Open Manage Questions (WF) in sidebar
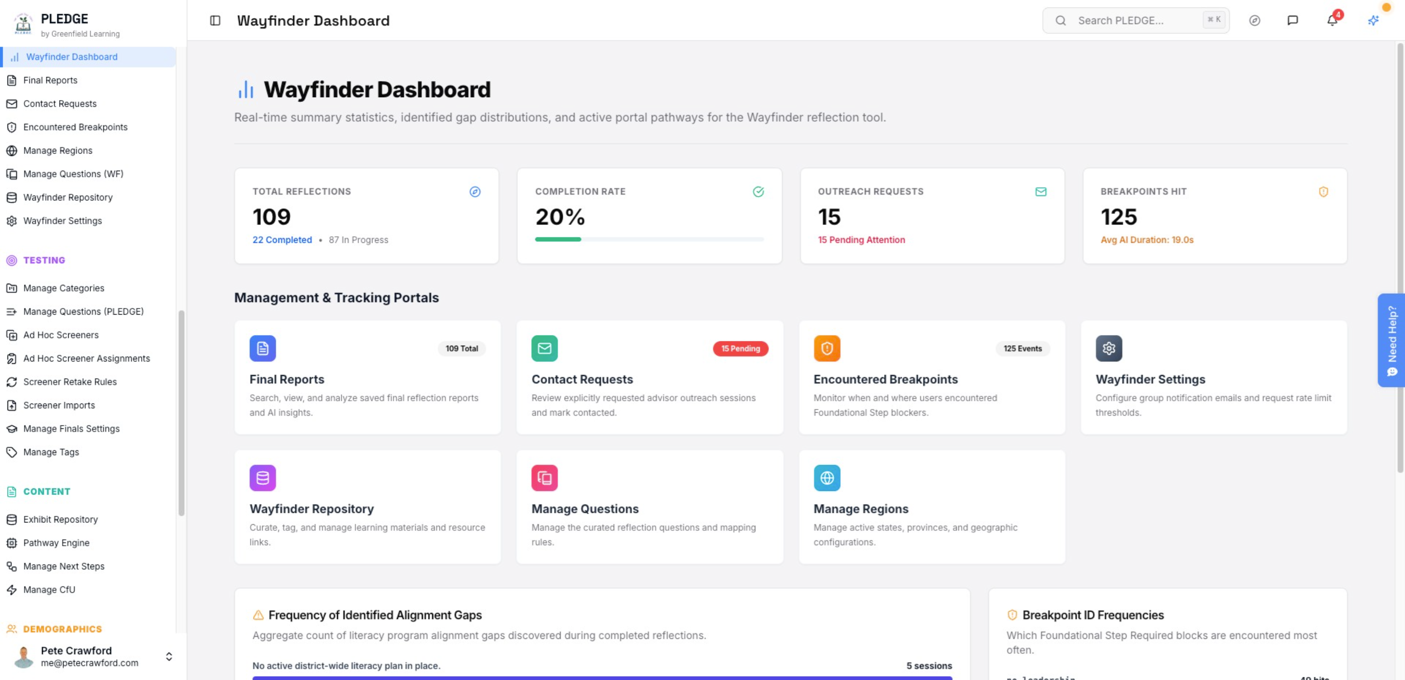This screenshot has height=680, width=1405. (x=89, y=174)
